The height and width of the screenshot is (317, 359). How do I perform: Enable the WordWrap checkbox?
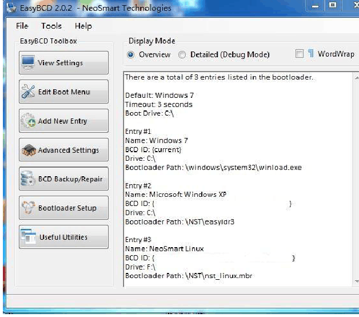coord(299,54)
